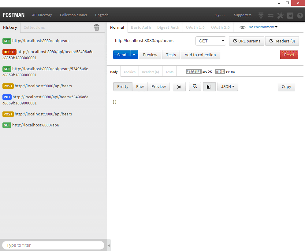Open Postman settings via wrench icon
This screenshot has width=305, height=251.
pyautogui.click(x=280, y=15)
